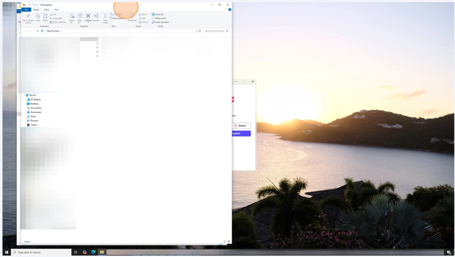Click Invert selection in Select group
The width and height of the screenshot is (455, 257).
click(x=160, y=22)
